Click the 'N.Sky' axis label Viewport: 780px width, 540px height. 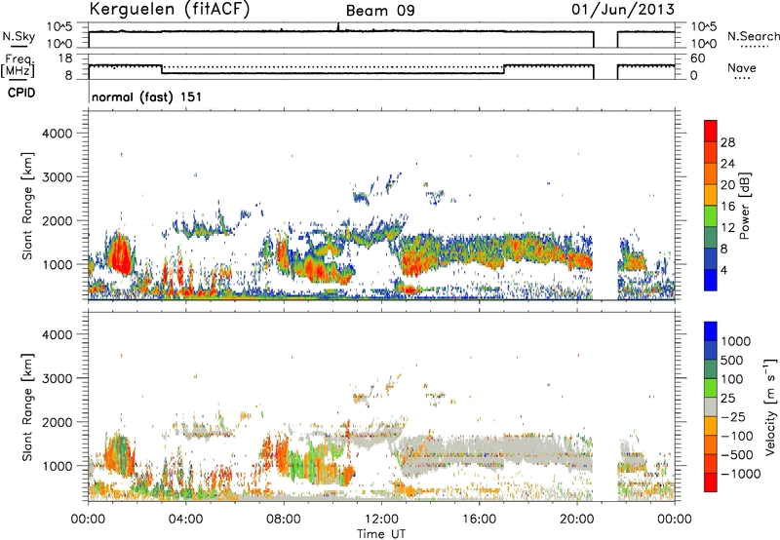19,36
